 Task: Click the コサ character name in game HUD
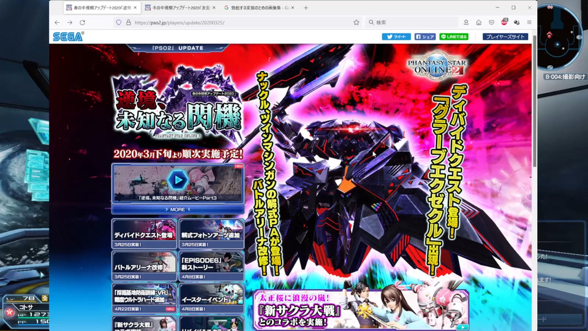(x=26, y=306)
